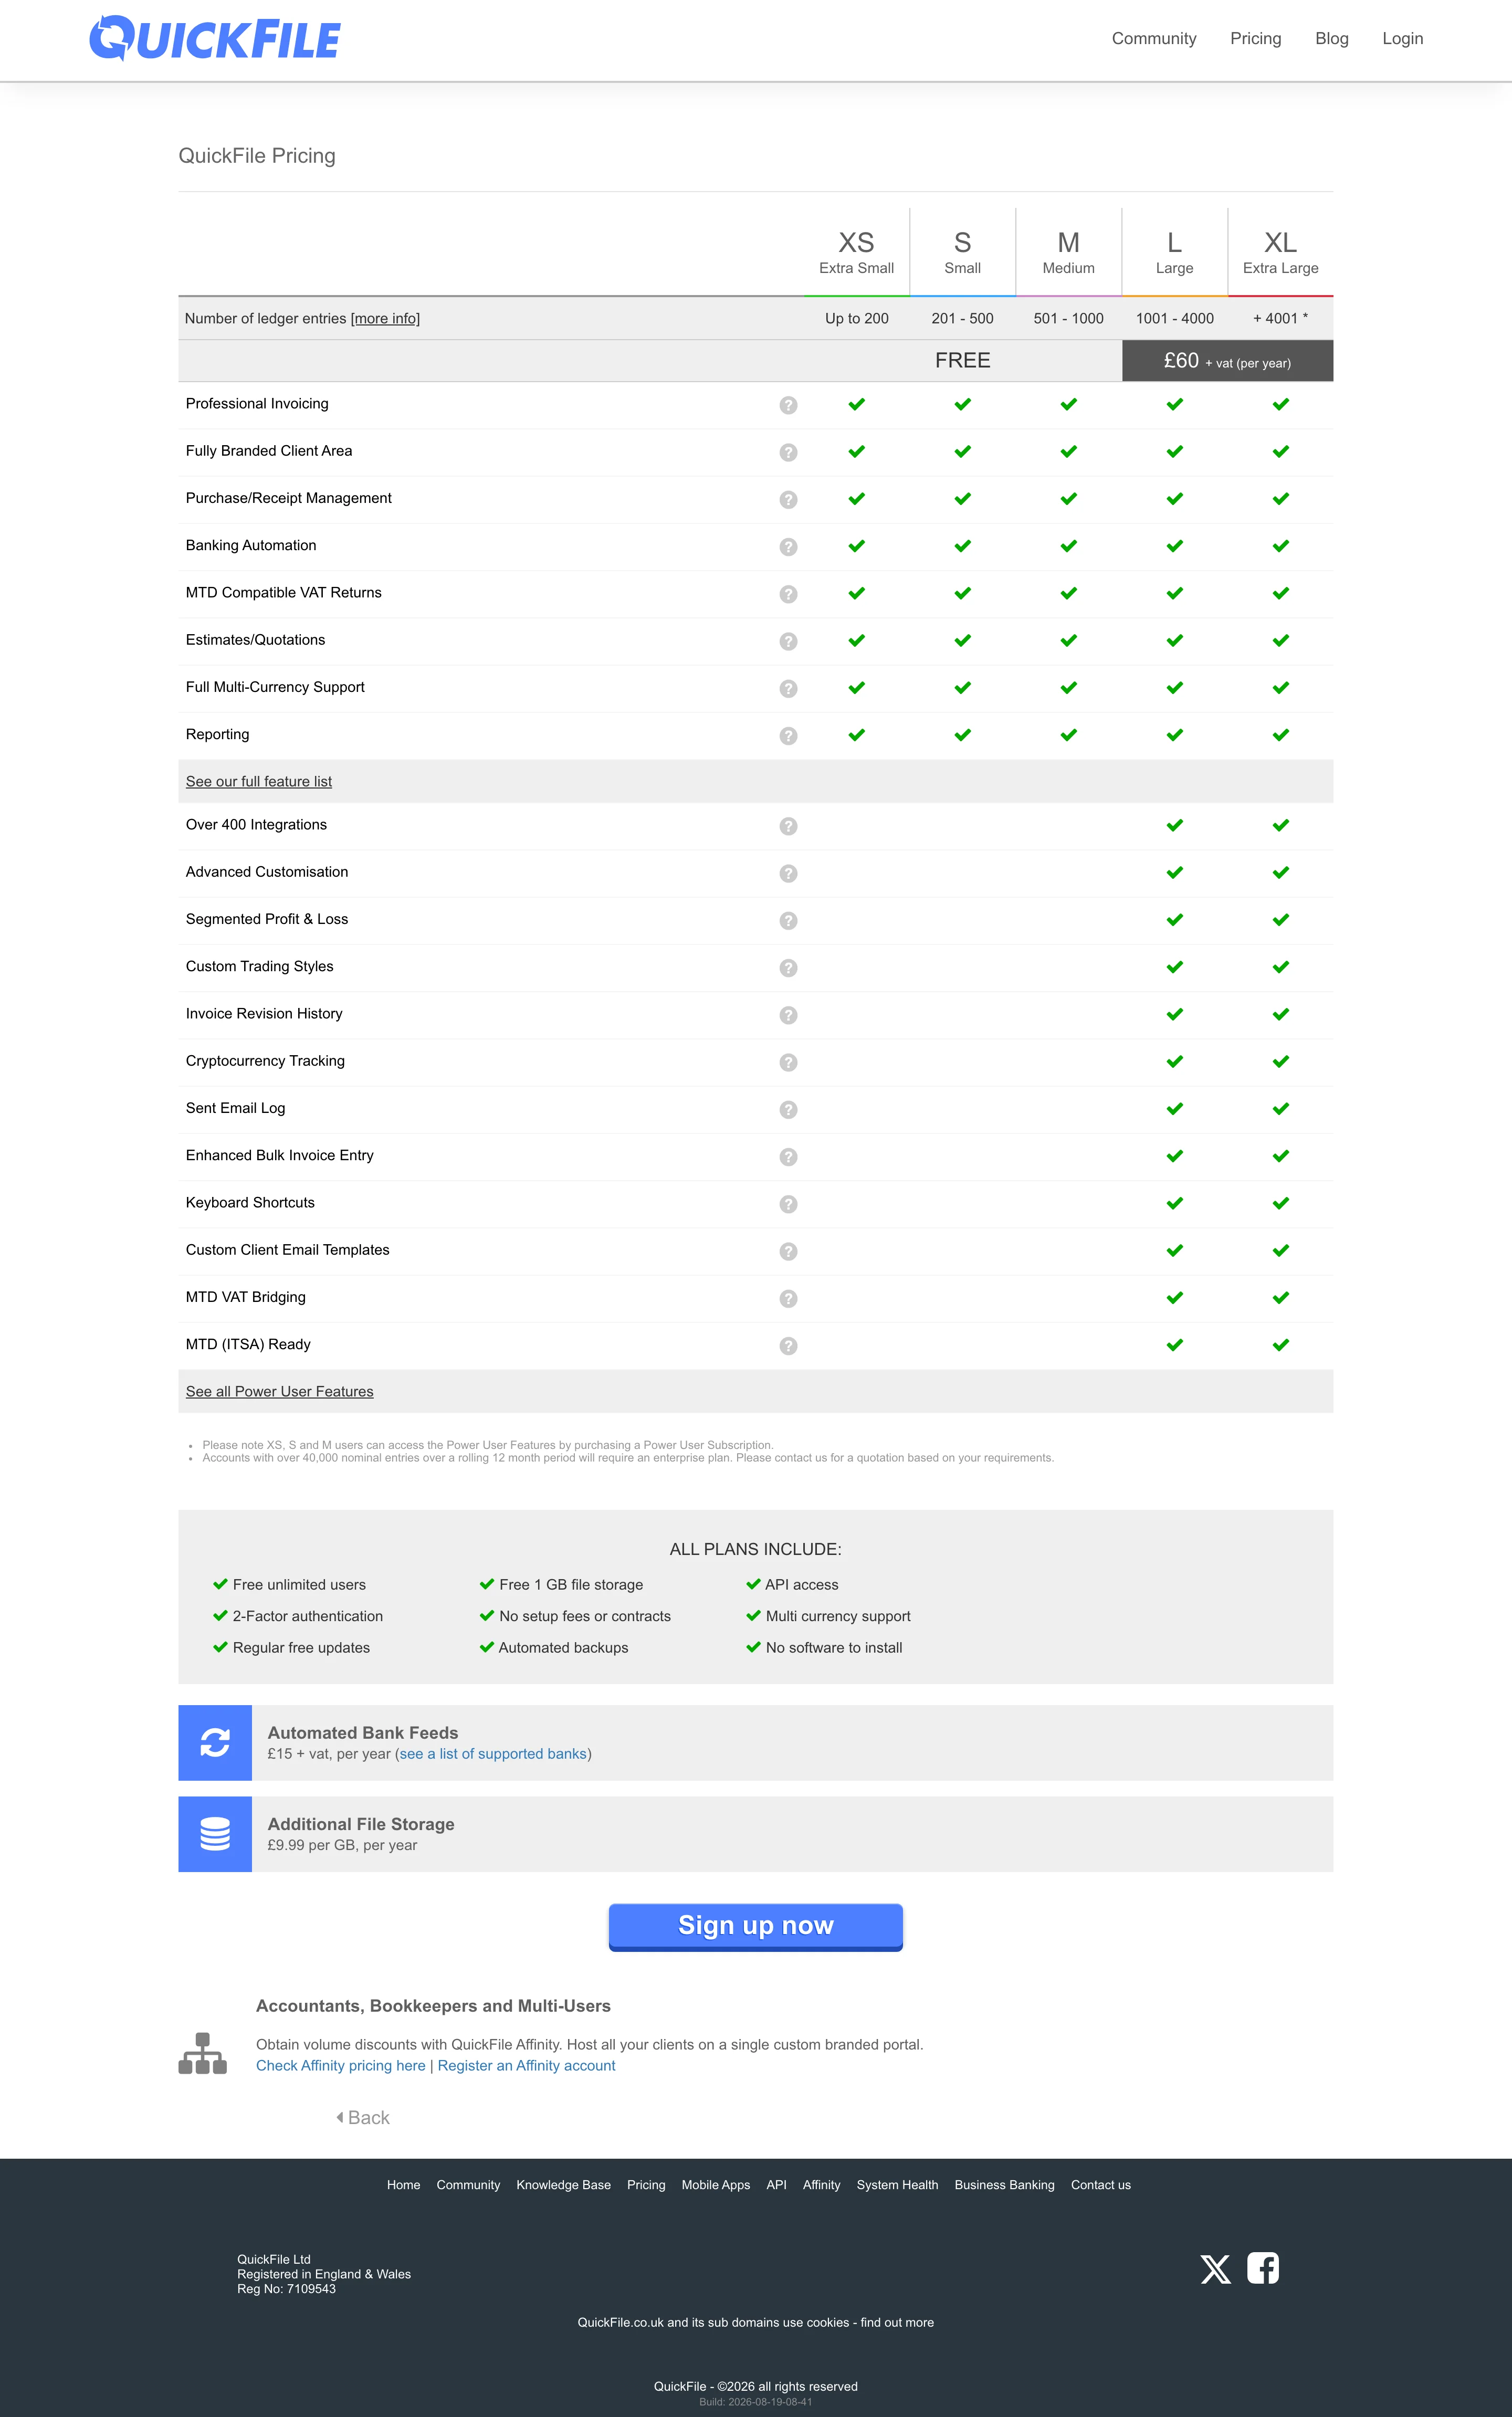This screenshot has height=2417, width=1512.
Task: Click the Automated Bank Feeds sync icon
Action: point(215,1742)
